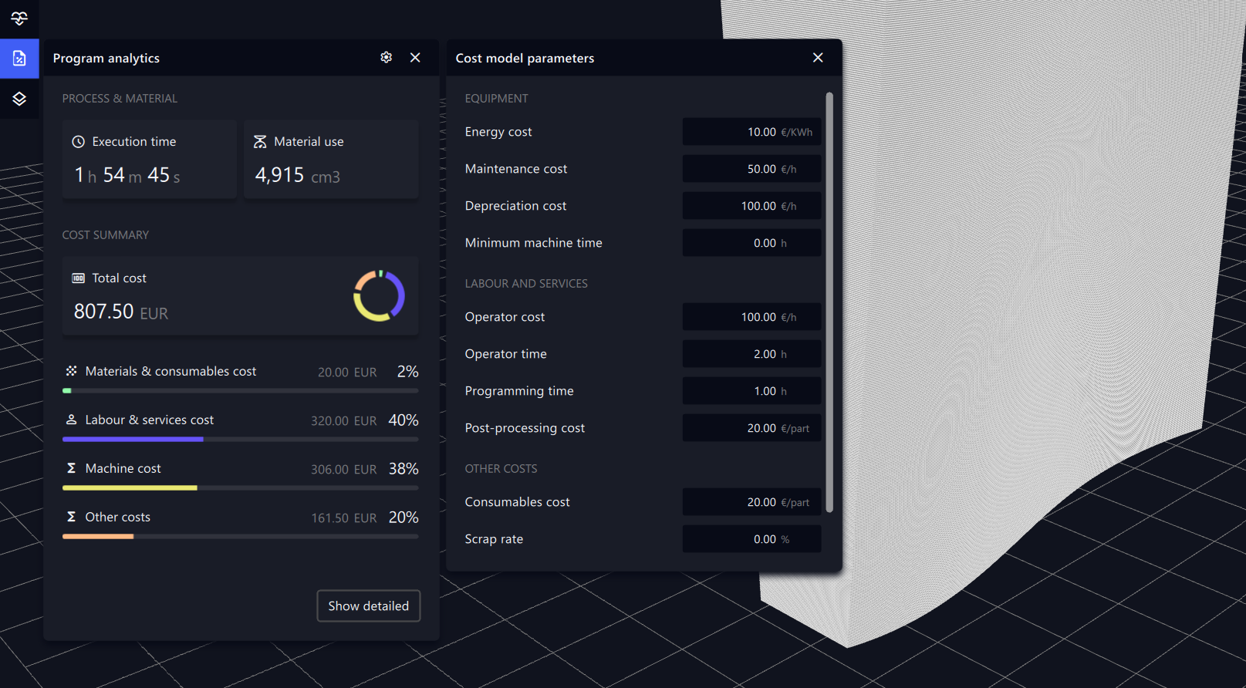
Task: Edit the Consumables cost input field
Action: point(751,502)
